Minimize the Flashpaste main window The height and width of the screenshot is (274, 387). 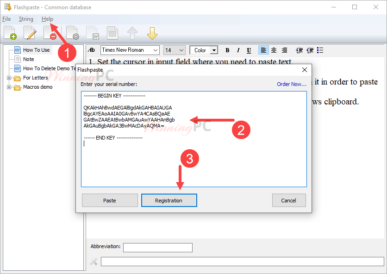pyautogui.click(x=334, y=7)
